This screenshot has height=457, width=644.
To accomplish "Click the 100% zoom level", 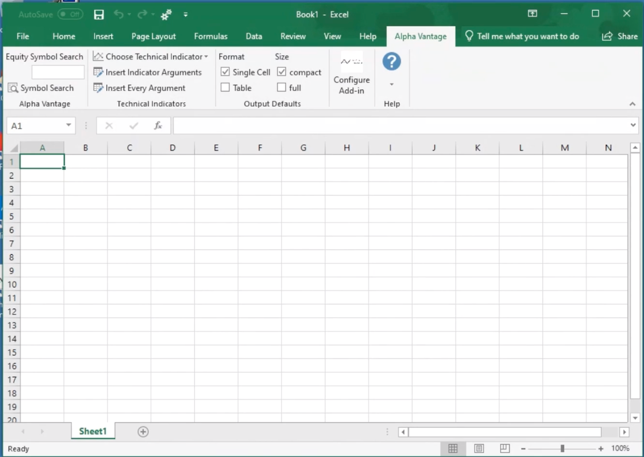I will 620,448.
